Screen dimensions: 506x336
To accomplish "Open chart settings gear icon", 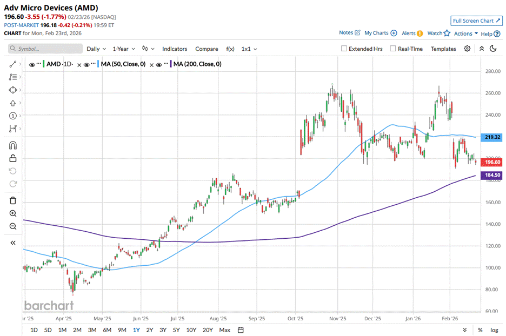I will pos(467,49).
